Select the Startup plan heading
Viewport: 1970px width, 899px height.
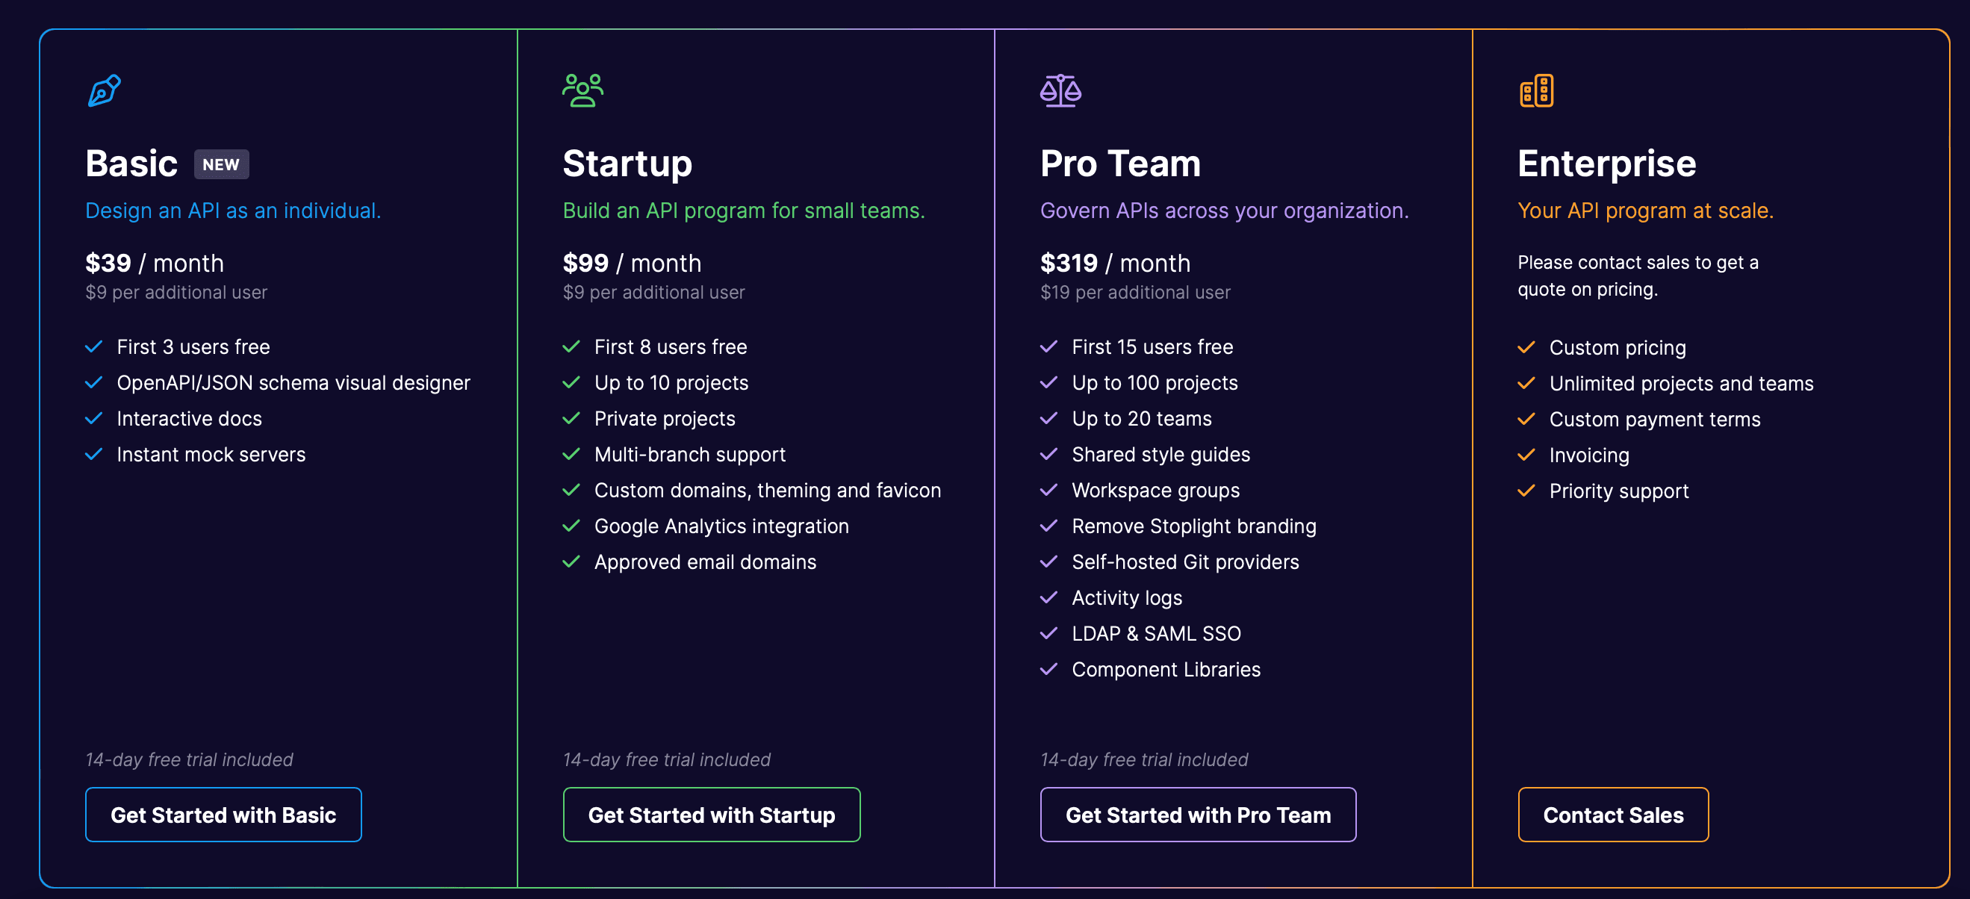click(x=627, y=164)
